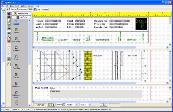Click the pickaxe compile toolbar icon
173x112 pixels.
(9, 37)
